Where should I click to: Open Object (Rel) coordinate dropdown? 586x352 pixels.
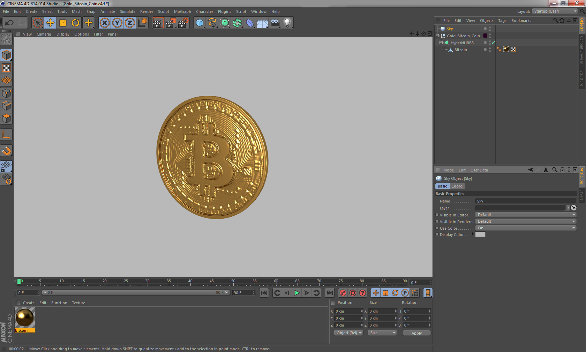coord(348,333)
